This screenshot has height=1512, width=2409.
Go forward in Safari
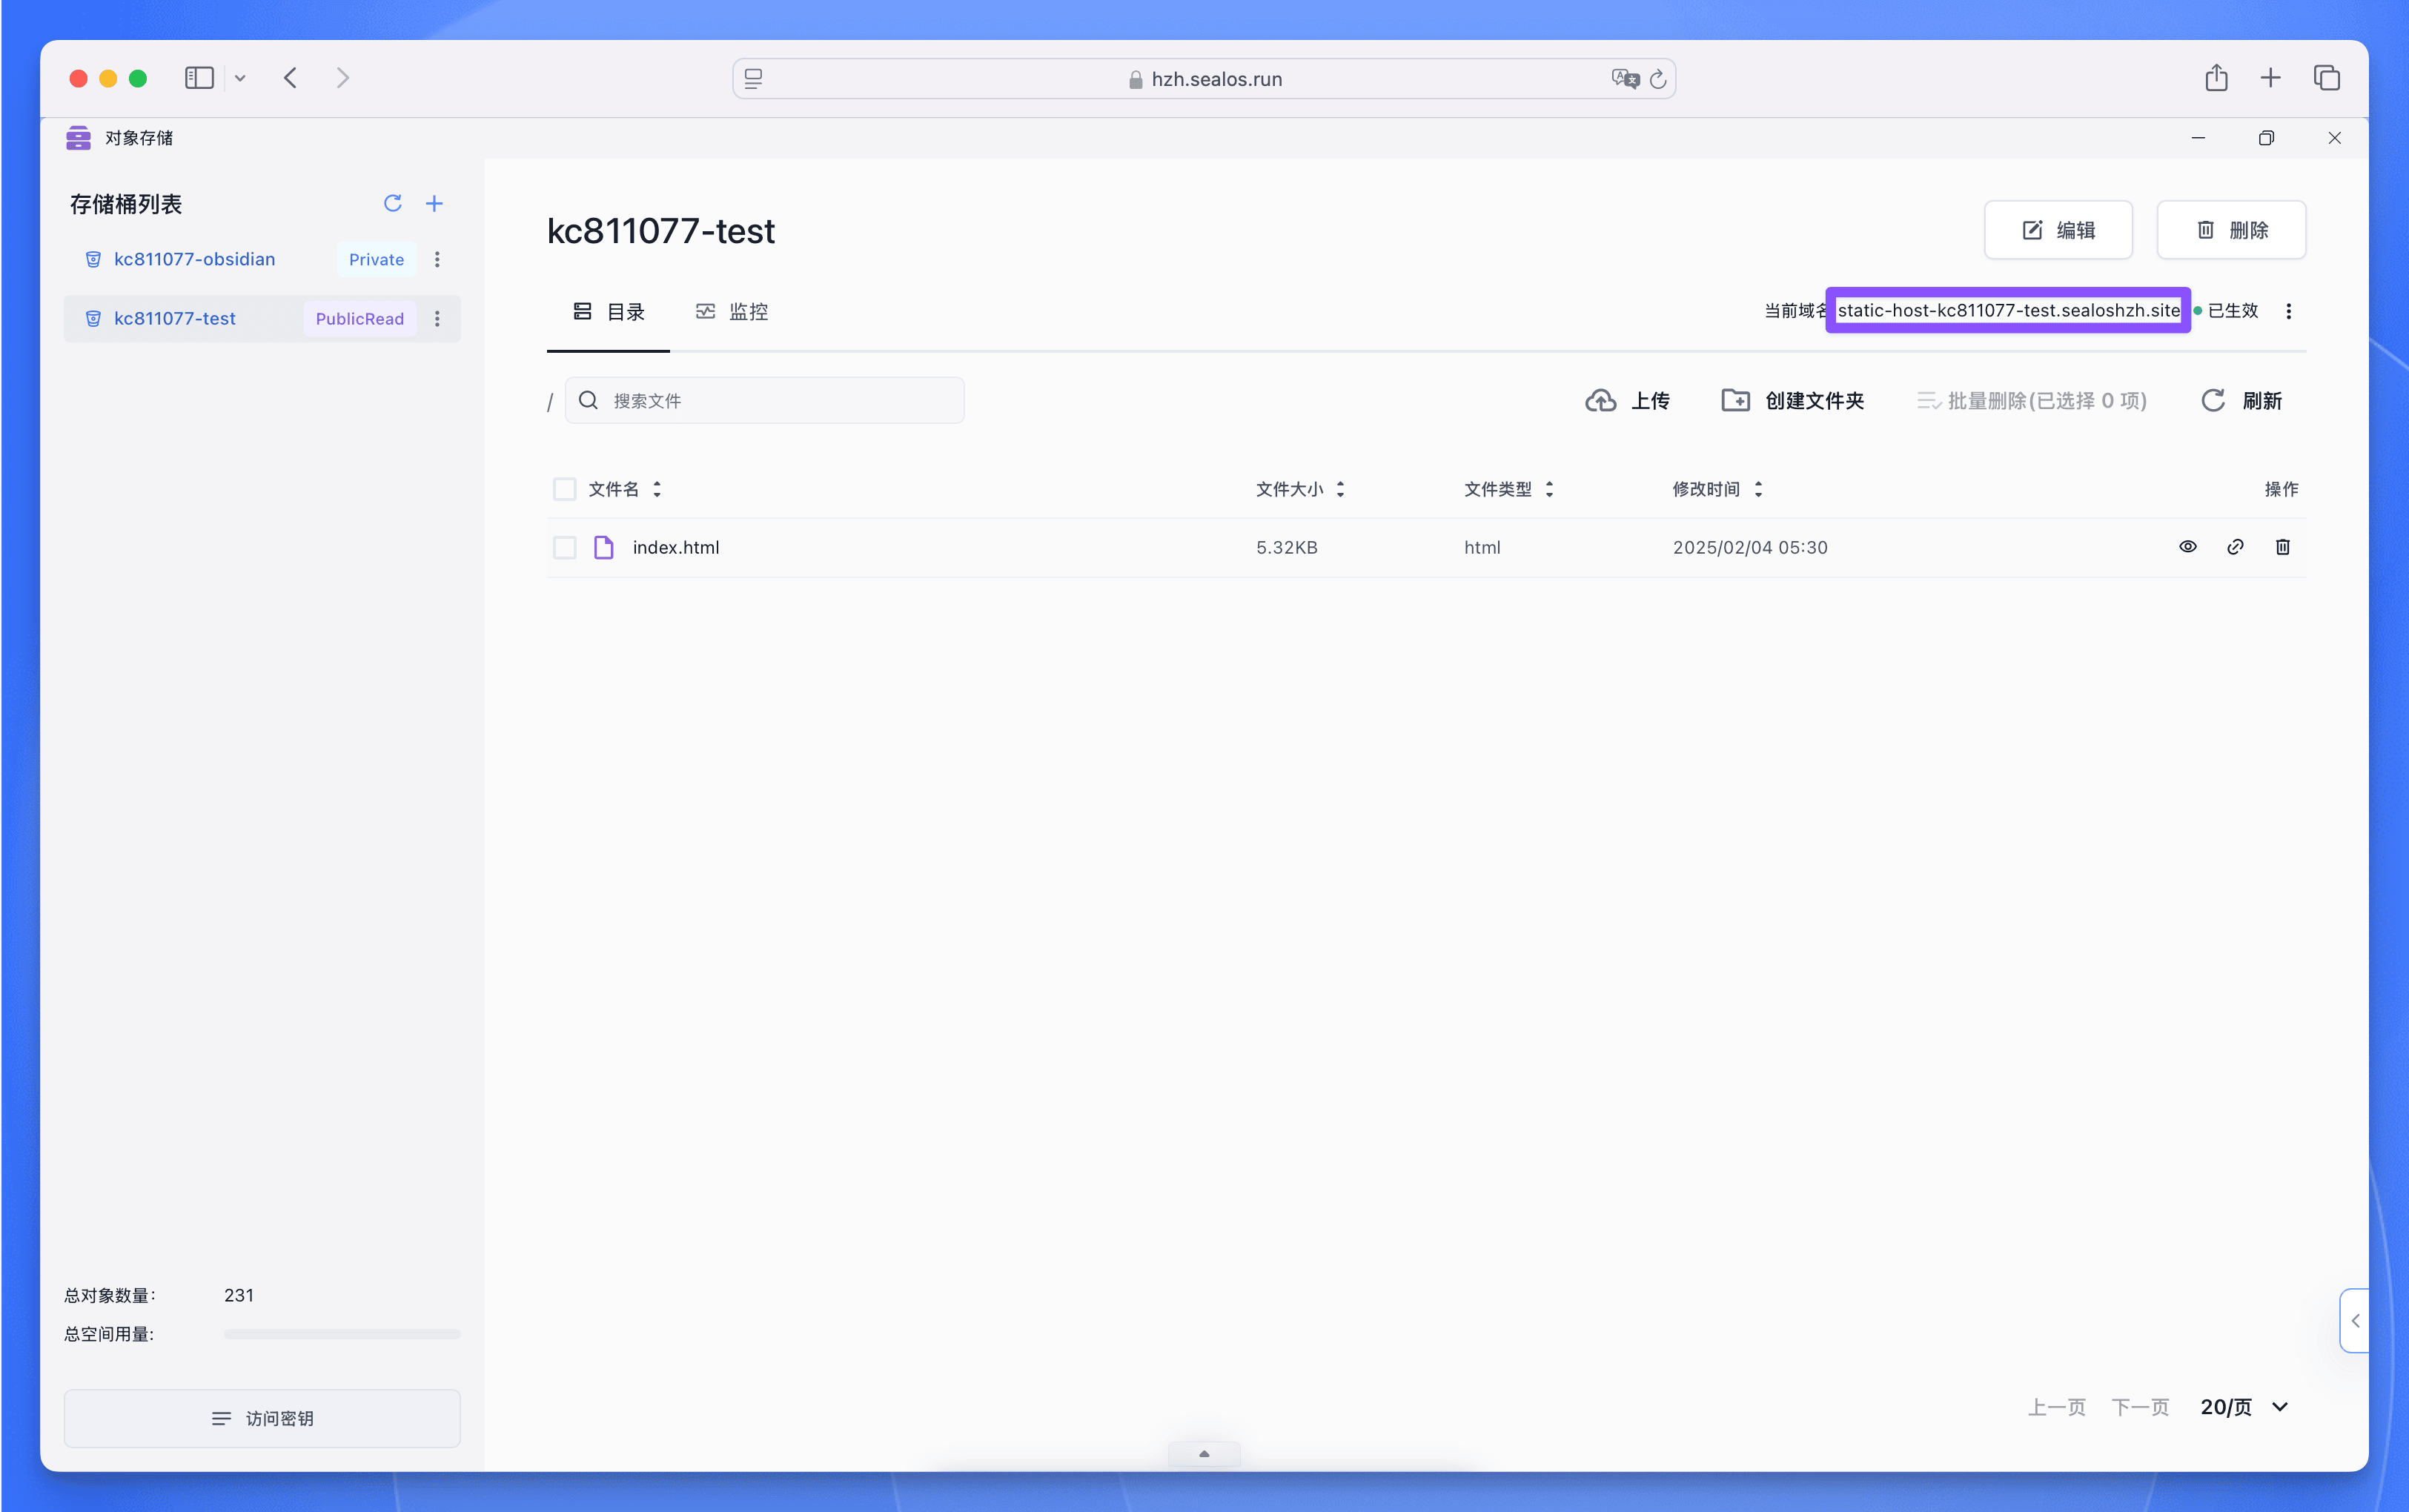point(343,78)
